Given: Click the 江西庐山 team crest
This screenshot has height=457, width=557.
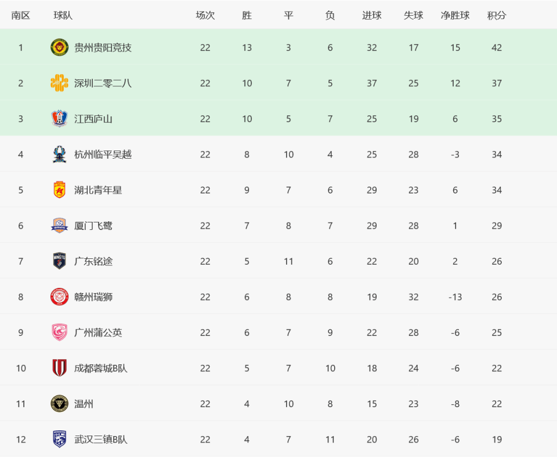Looking at the screenshot, I should [x=59, y=119].
